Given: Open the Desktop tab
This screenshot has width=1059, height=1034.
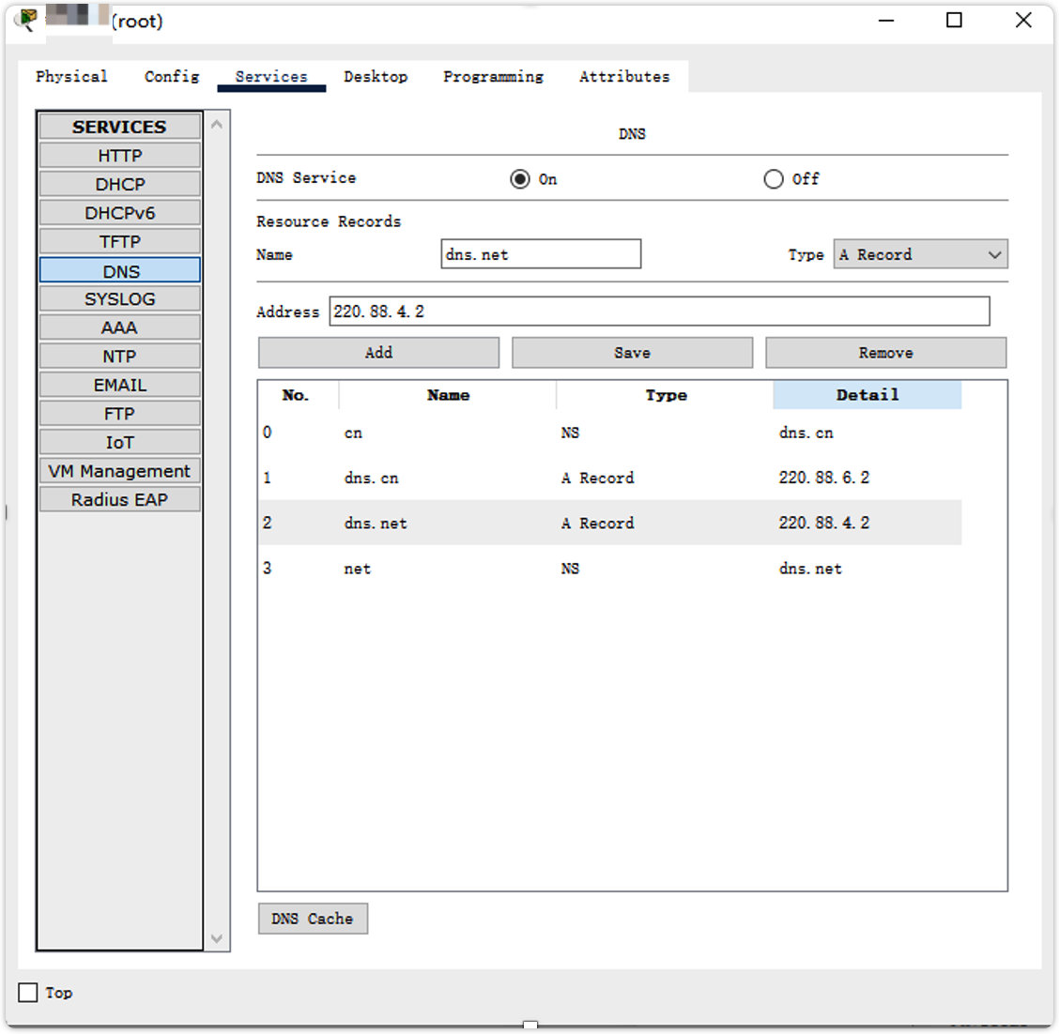Looking at the screenshot, I should pyautogui.click(x=376, y=77).
